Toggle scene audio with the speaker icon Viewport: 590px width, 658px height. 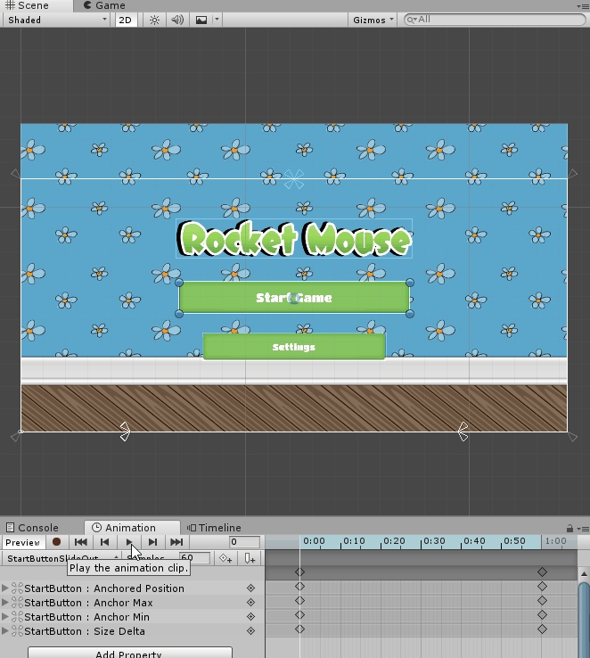pos(176,20)
